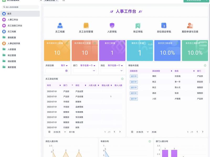Click 进行中 status tag for 卢薇薇
This screenshot has width=210, height=157.
click(x=134, y=99)
